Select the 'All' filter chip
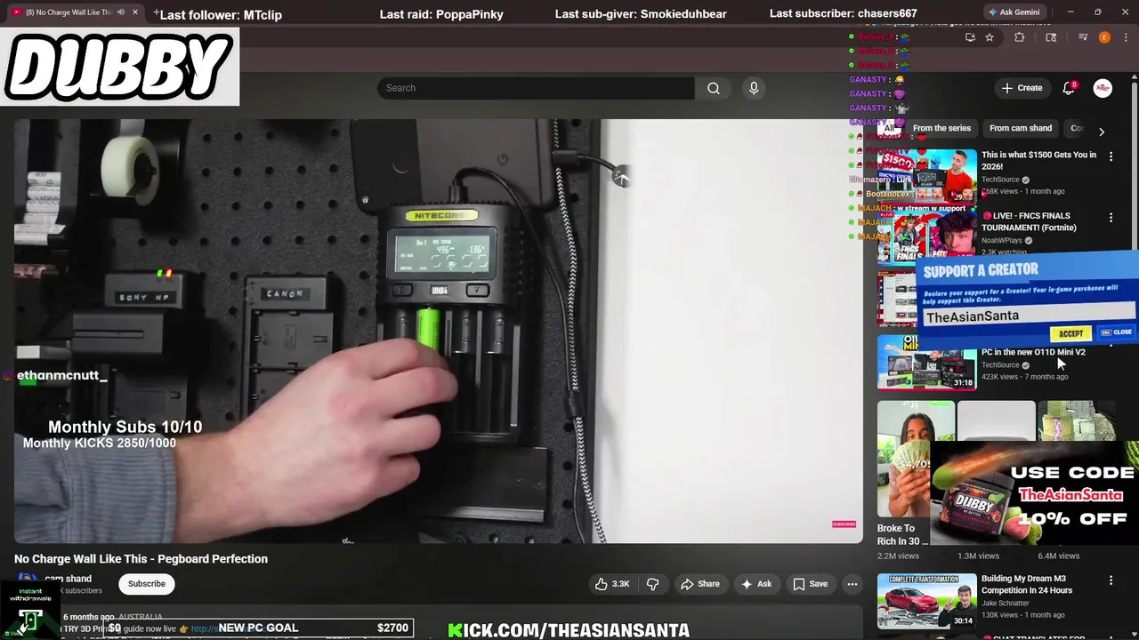The height and width of the screenshot is (640, 1139). 888,128
